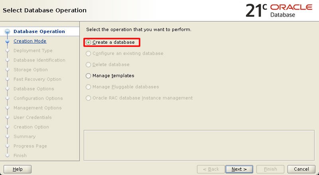Open the Help dialog
Screen dimensions: 319x175
point(18,169)
